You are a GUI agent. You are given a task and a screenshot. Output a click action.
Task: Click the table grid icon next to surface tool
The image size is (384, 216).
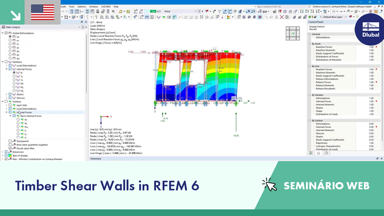(x=128, y=12)
